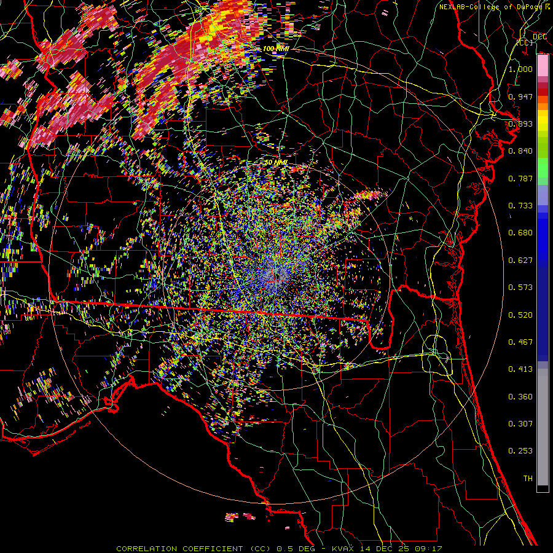The image size is (553, 553).
Task: Select the 0.307 legend value
Action: (520, 424)
